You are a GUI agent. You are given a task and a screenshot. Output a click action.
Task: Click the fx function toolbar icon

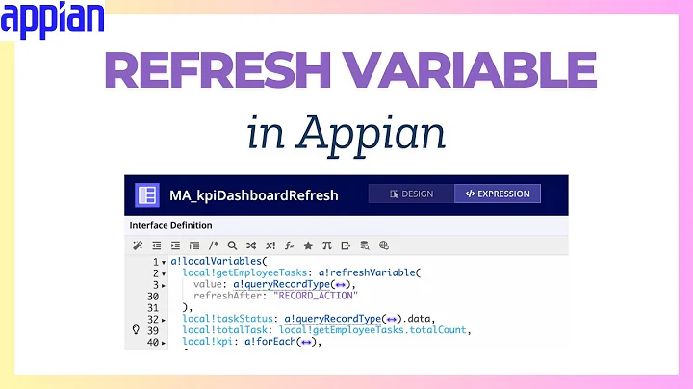tap(289, 246)
